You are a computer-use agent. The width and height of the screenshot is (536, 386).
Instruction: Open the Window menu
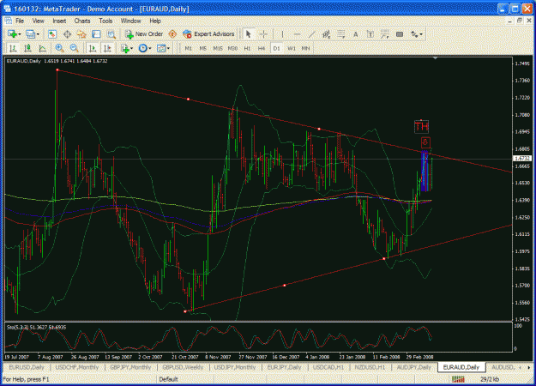130,21
